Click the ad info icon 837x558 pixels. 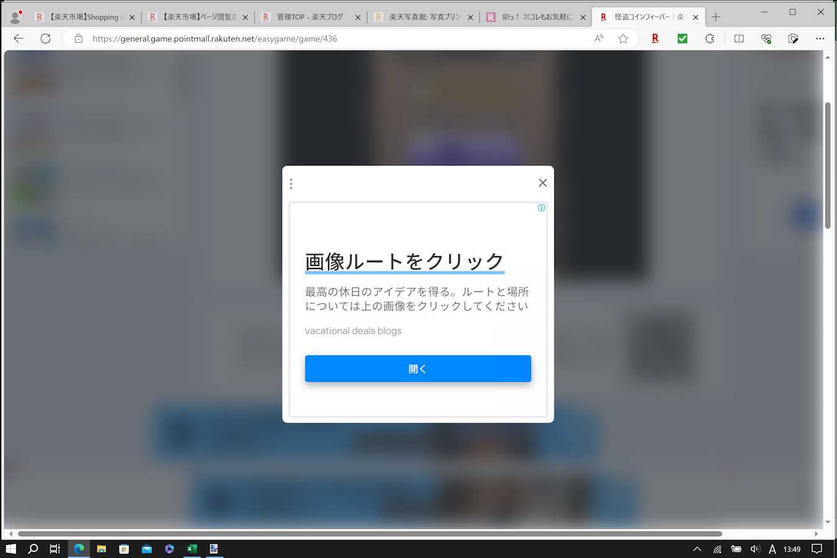coord(541,208)
